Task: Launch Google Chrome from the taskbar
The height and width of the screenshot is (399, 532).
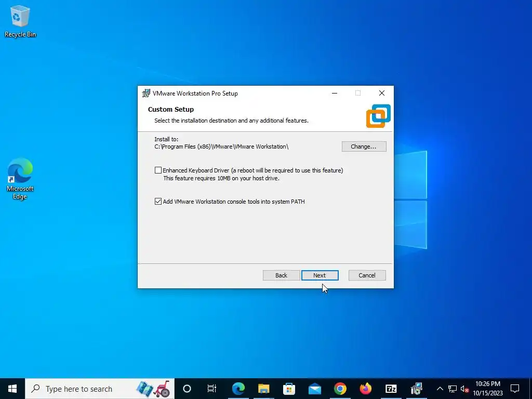Action: [x=340, y=389]
